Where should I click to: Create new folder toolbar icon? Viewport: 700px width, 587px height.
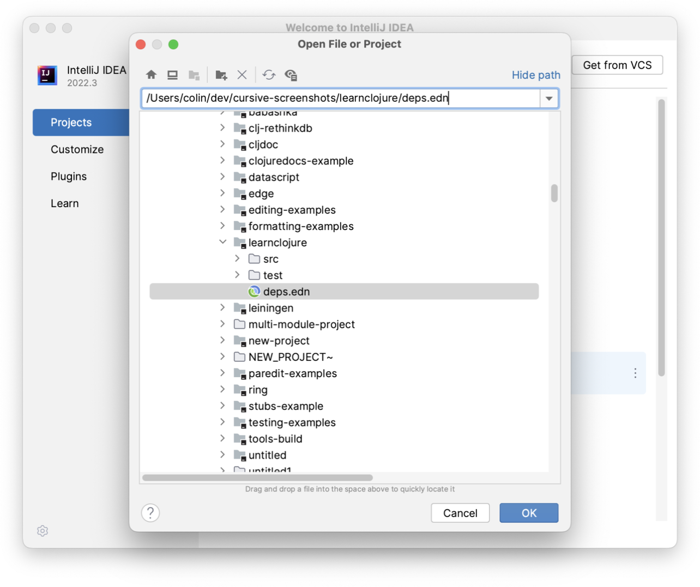coord(221,75)
